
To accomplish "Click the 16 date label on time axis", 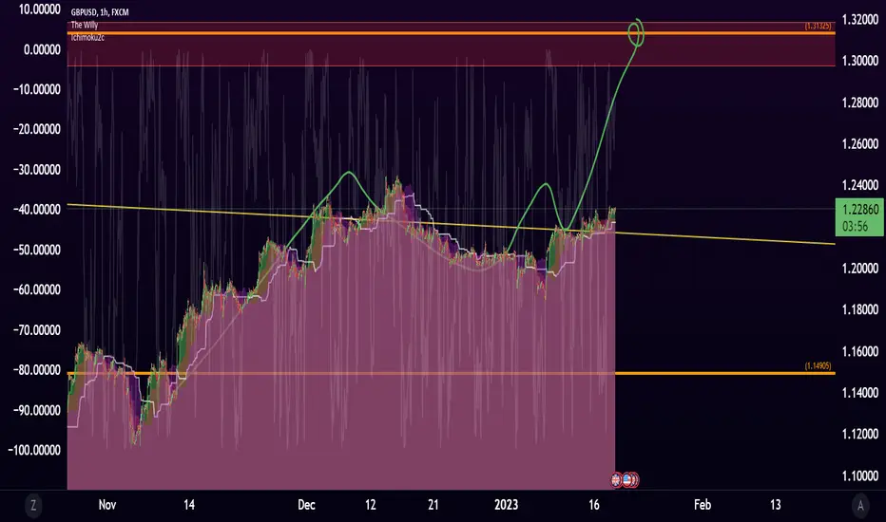I will [x=594, y=505].
